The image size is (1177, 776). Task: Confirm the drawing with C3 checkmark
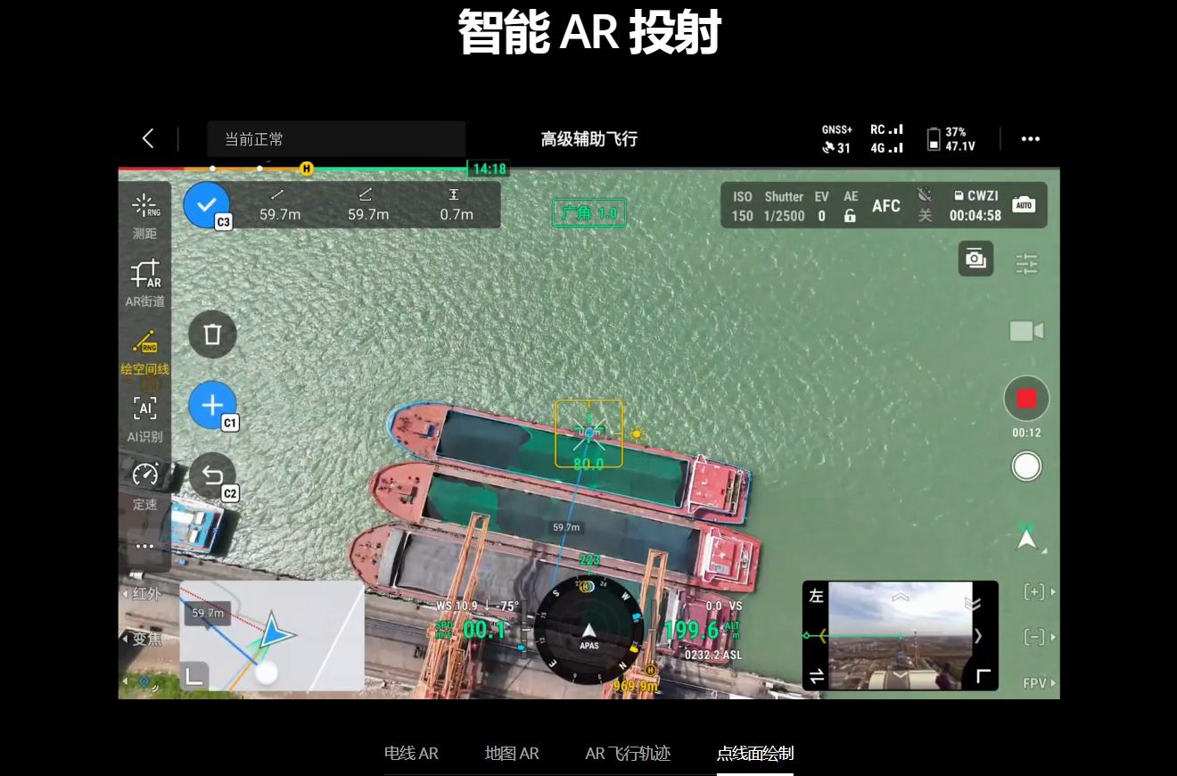coord(207,205)
